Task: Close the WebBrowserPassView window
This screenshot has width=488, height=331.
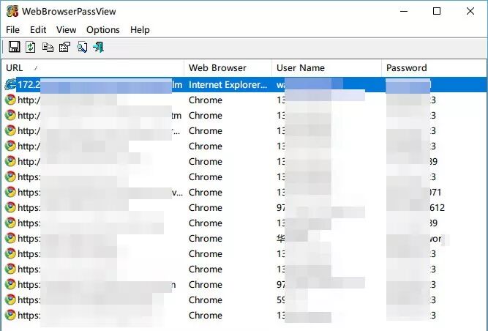Action: (x=470, y=12)
